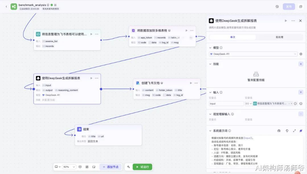Click the 试运行 test run button
Screen dimensions: 307x174
(x=143, y=167)
